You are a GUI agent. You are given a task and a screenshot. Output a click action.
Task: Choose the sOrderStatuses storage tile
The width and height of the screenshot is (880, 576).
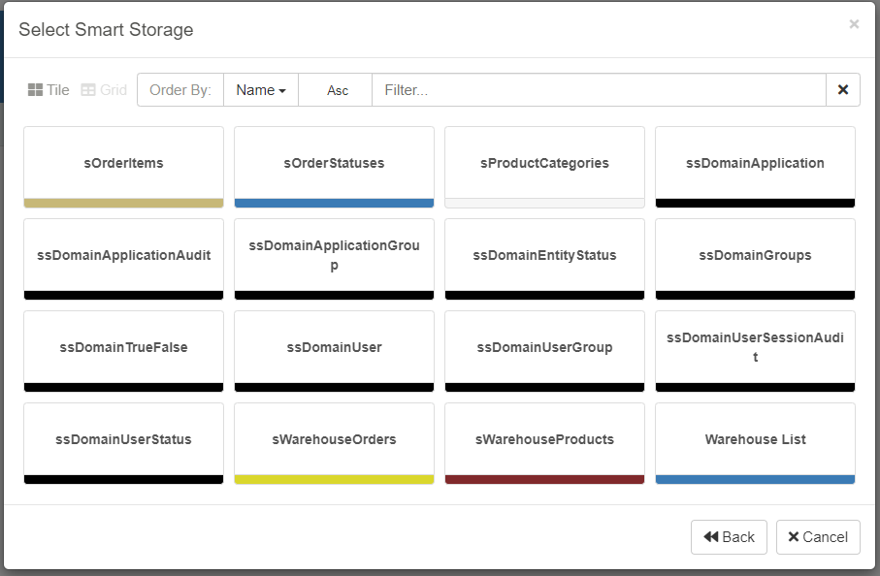[x=334, y=164]
